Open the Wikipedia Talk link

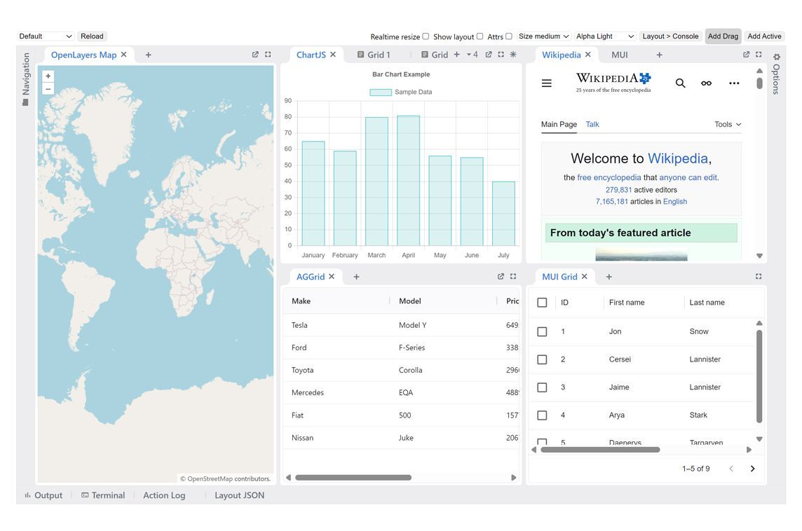click(x=592, y=124)
